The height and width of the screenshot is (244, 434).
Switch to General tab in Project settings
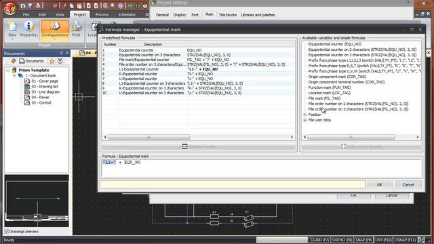point(162,15)
